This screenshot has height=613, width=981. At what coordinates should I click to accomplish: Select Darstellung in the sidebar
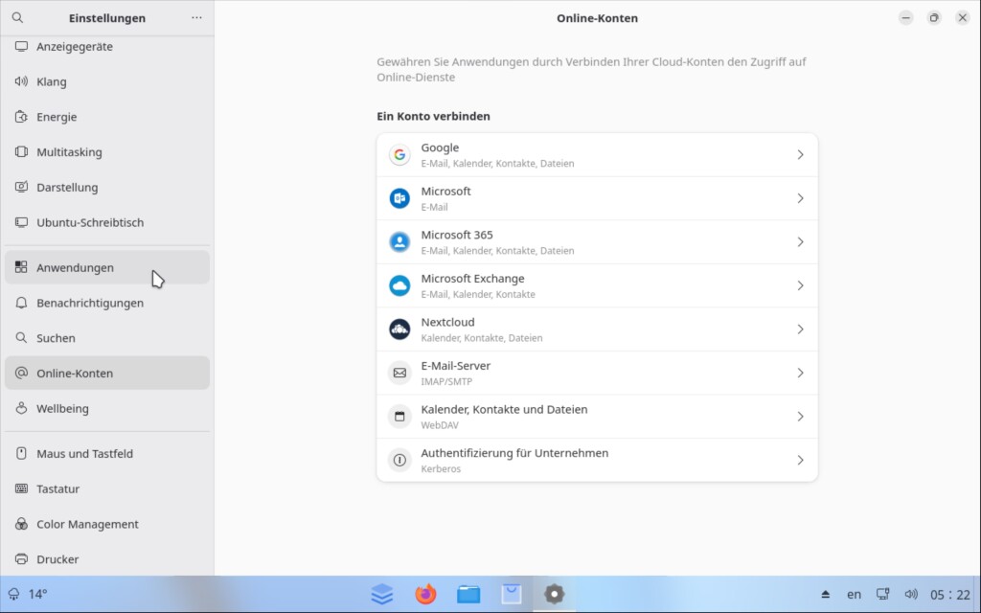(107, 187)
